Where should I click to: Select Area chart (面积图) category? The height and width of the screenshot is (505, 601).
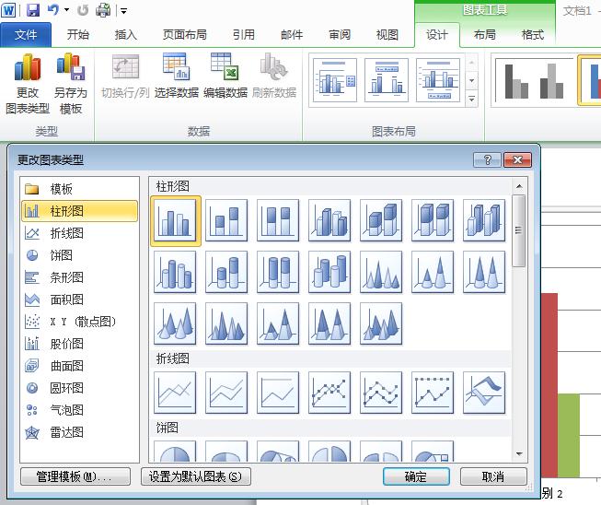click(79, 299)
